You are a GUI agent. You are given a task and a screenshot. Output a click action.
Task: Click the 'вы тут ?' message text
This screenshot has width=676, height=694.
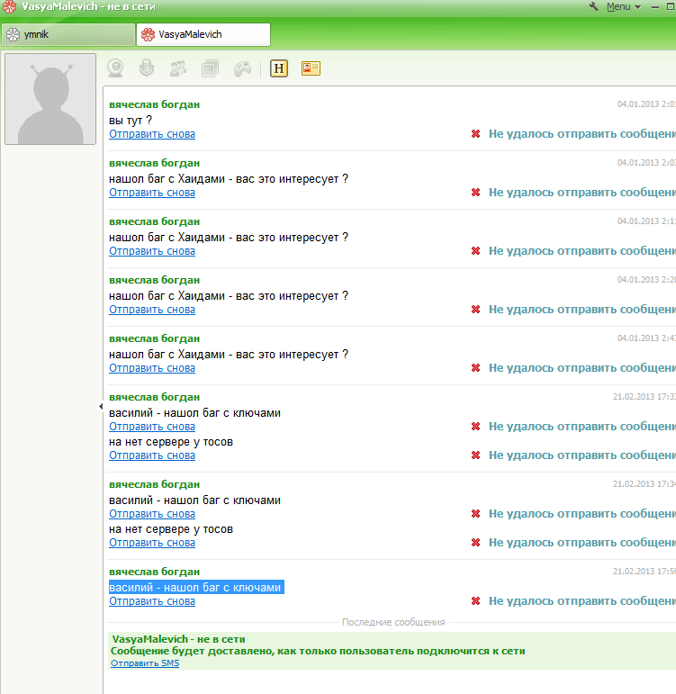(x=131, y=121)
